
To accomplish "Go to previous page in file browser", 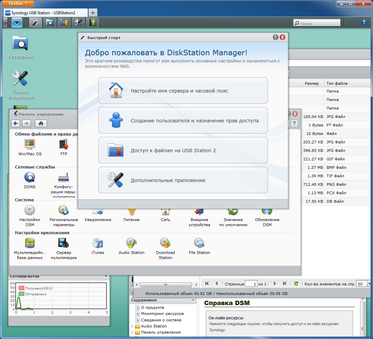I will click(216, 283).
